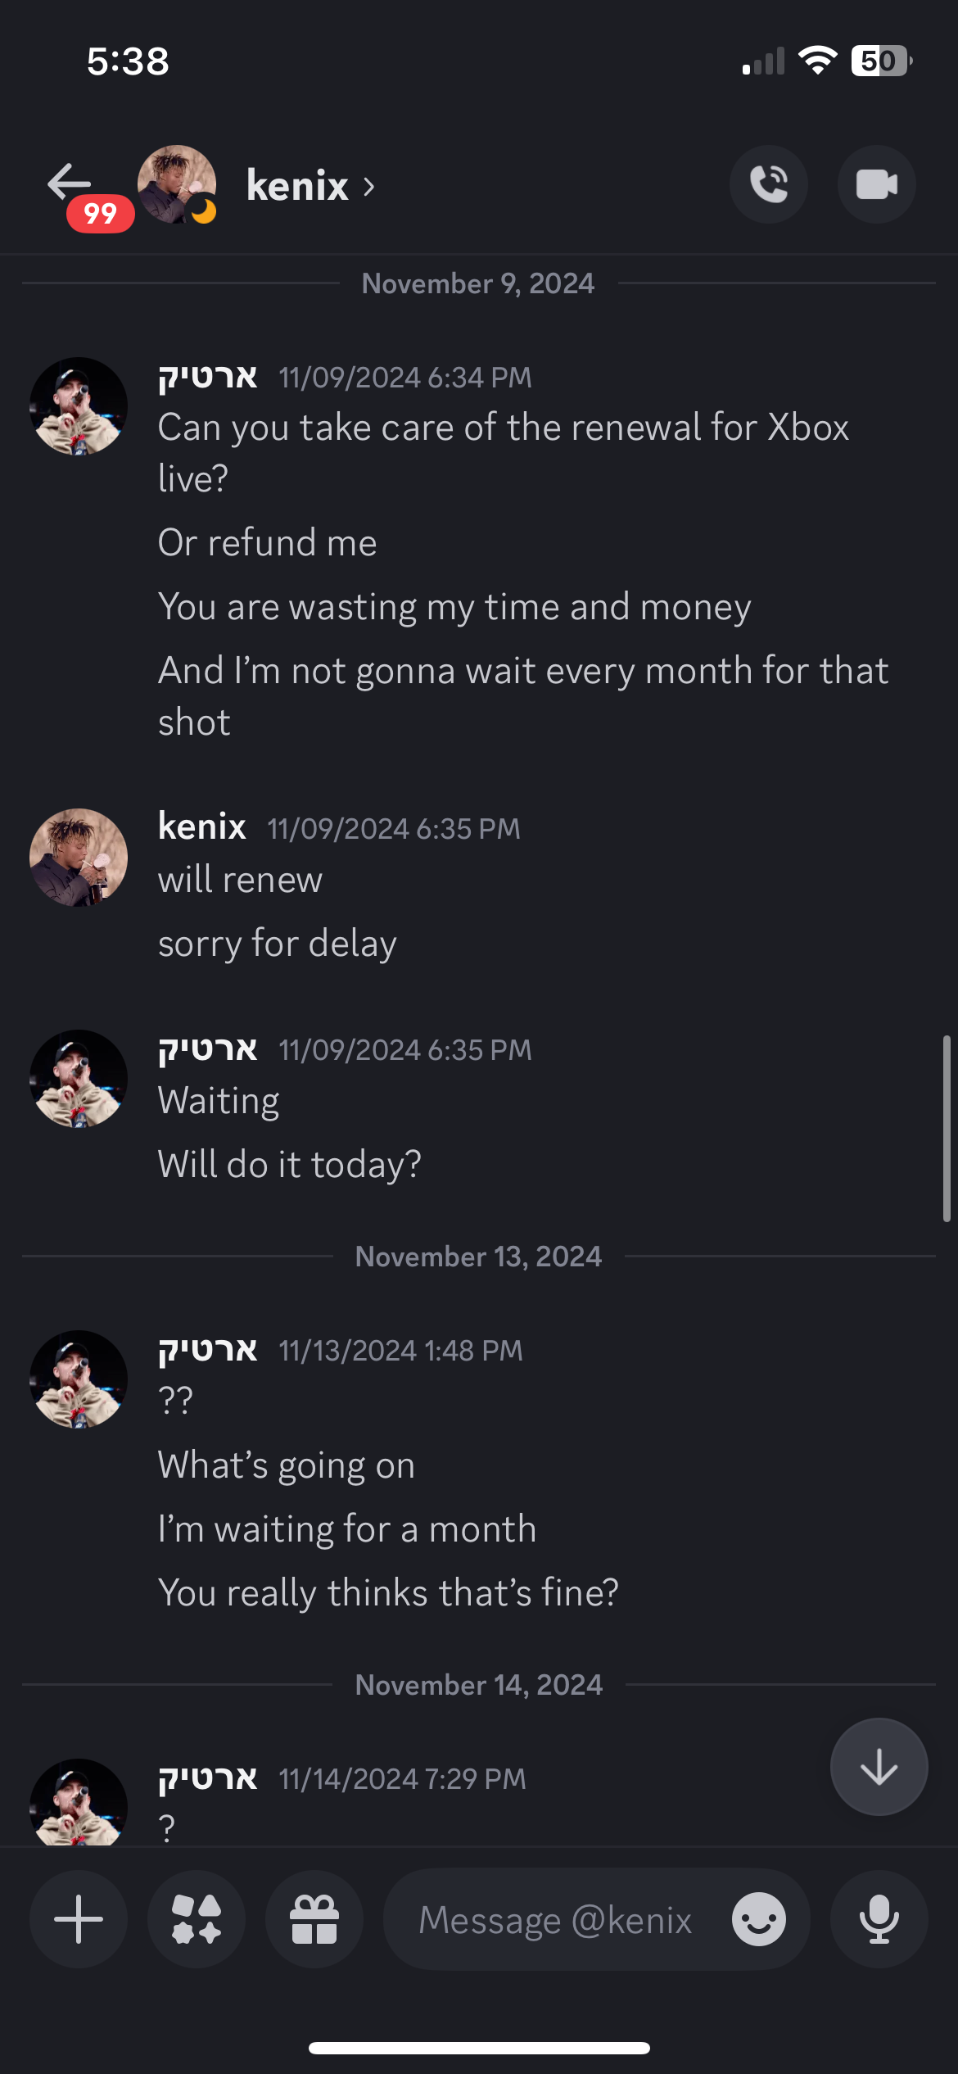958x2074 pixels.
Task: Click the chat scrollbar handle
Action: [947, 1129]
